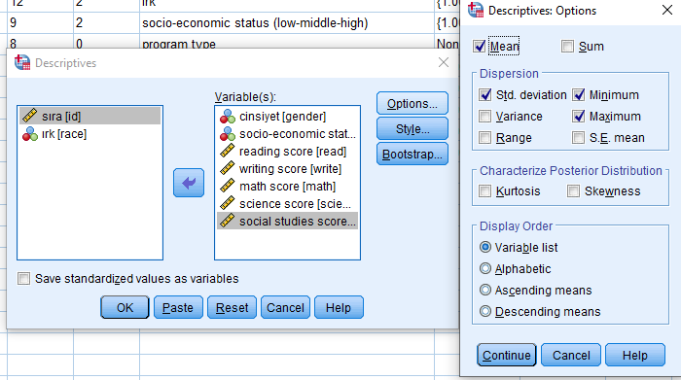Screen dimensions: 681x380
Task: Cancel the Descriptives dialog
Action: (x=285, y=307)
